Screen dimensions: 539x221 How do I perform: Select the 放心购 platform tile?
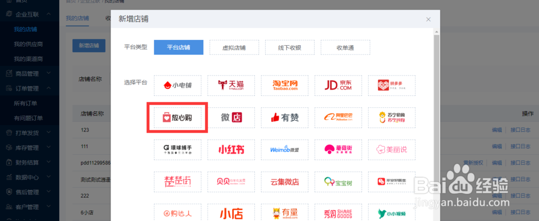(178, 118)
